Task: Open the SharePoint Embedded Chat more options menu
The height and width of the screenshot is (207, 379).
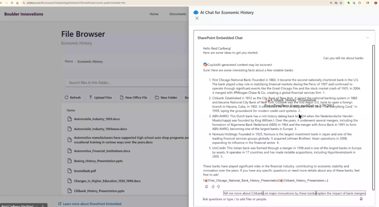Action: click(x=367, y=38)
